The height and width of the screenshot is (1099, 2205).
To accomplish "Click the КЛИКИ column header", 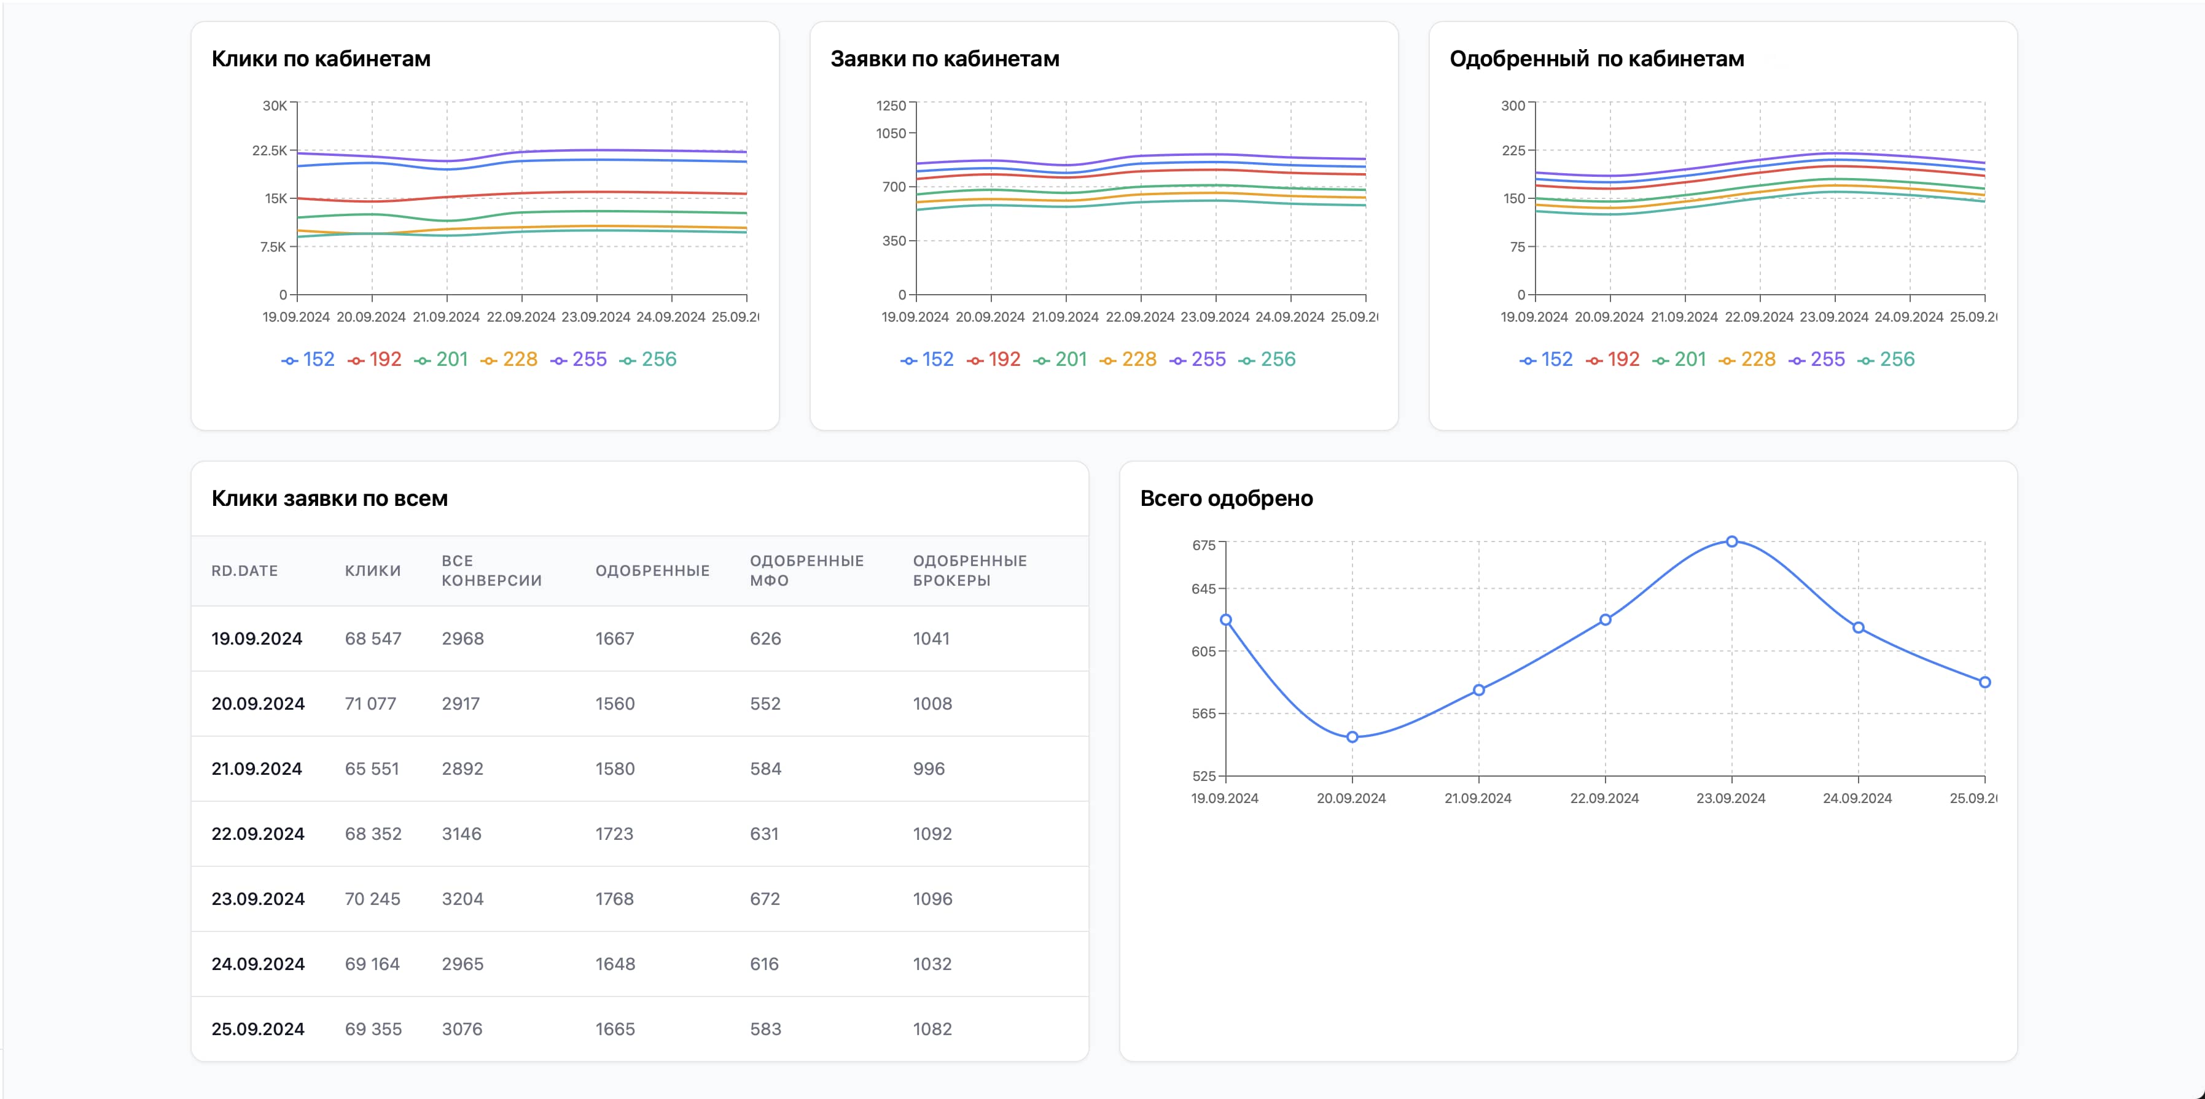I will coord(372,571).
